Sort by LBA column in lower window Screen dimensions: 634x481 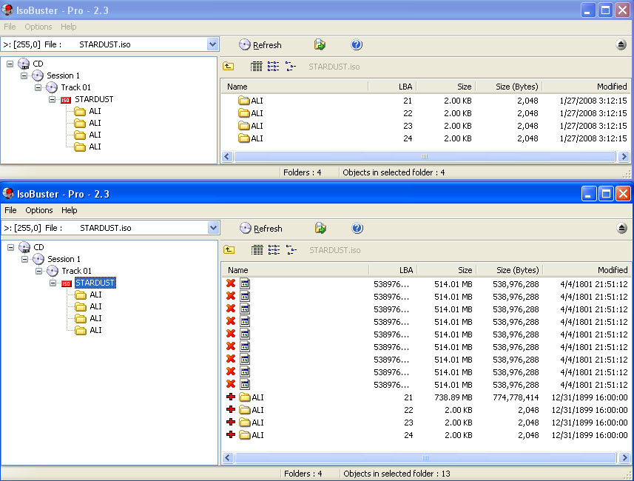pos(393,270)
